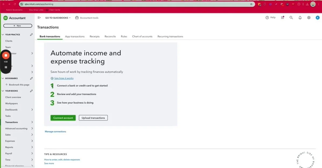Expand the Payroll submenu arrow
The width and height of the screenshot is (322, 168).
(32, 154)
